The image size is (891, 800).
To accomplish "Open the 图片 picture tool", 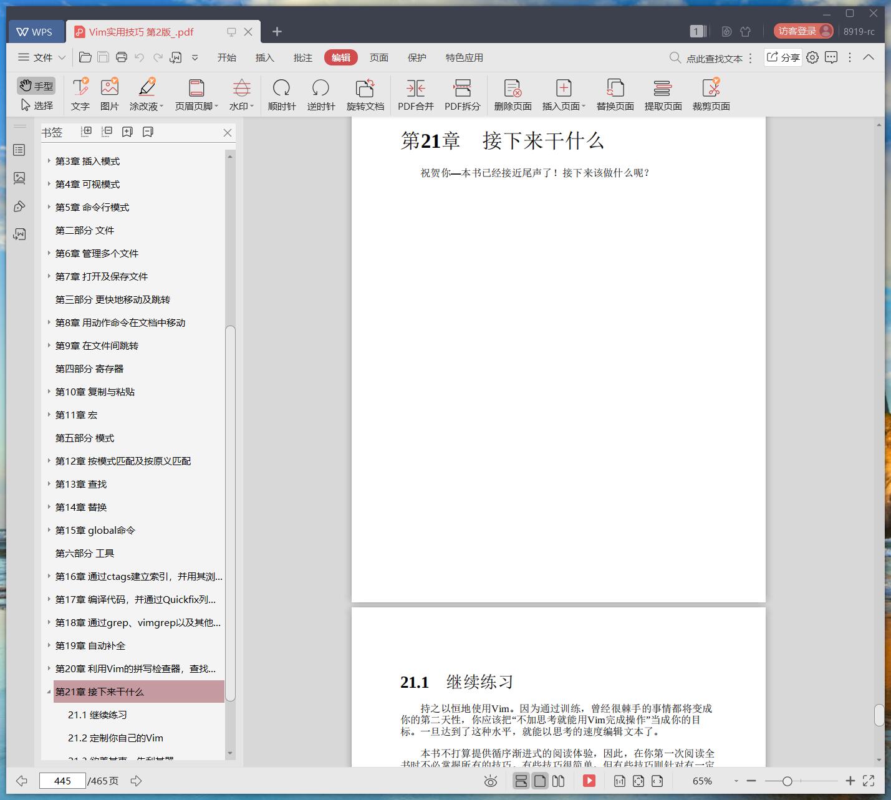I will coord(109,94).
